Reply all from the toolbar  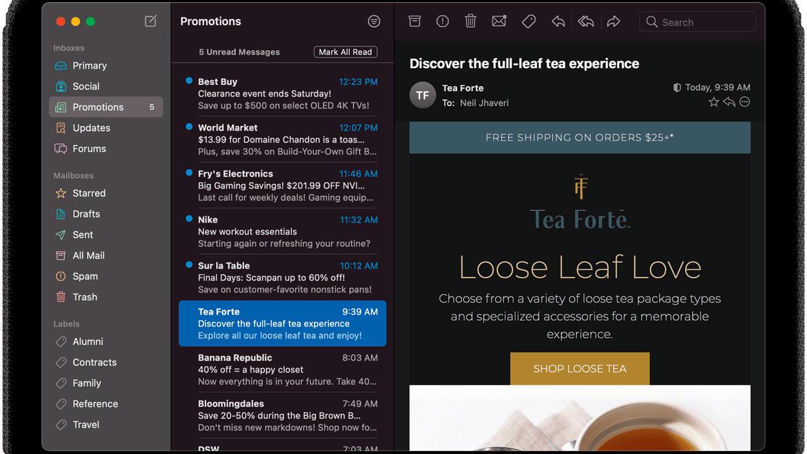[586, 22]
